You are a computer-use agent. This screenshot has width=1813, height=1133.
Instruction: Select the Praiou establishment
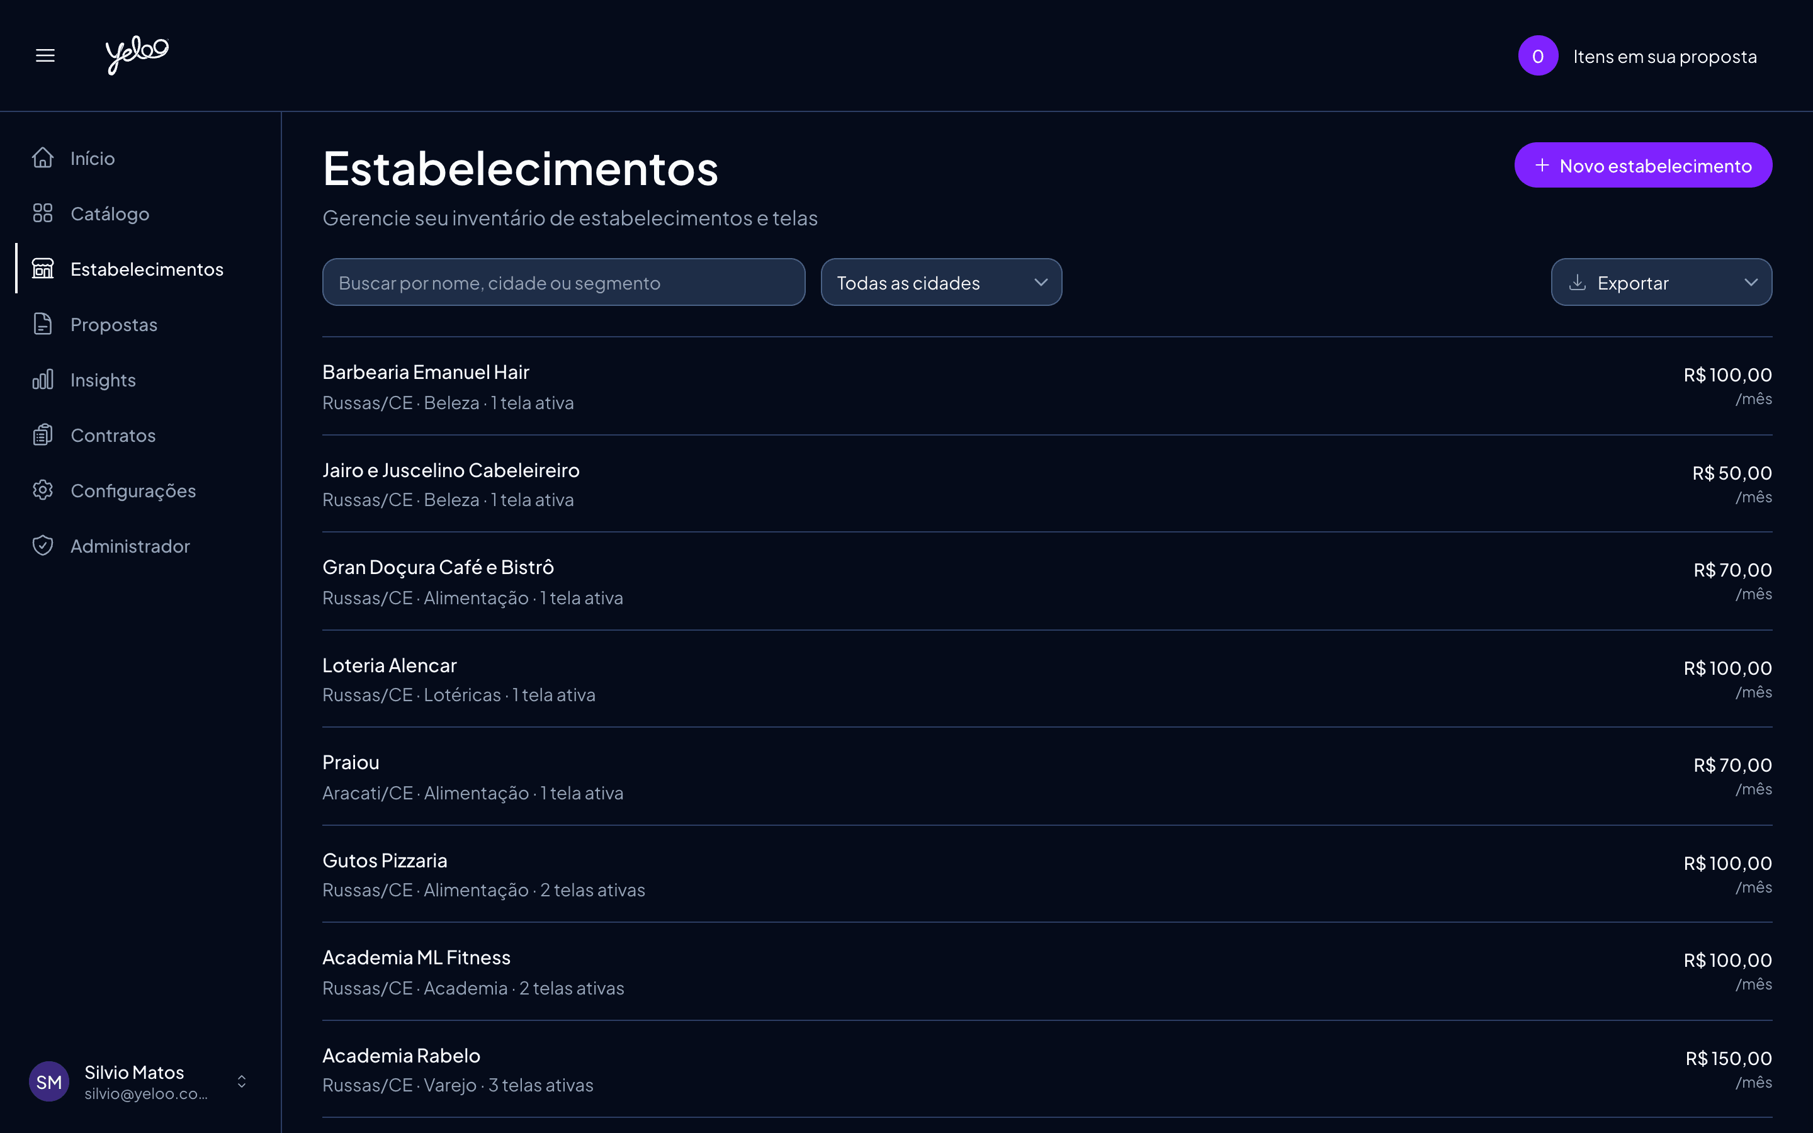coord(1047,776)
